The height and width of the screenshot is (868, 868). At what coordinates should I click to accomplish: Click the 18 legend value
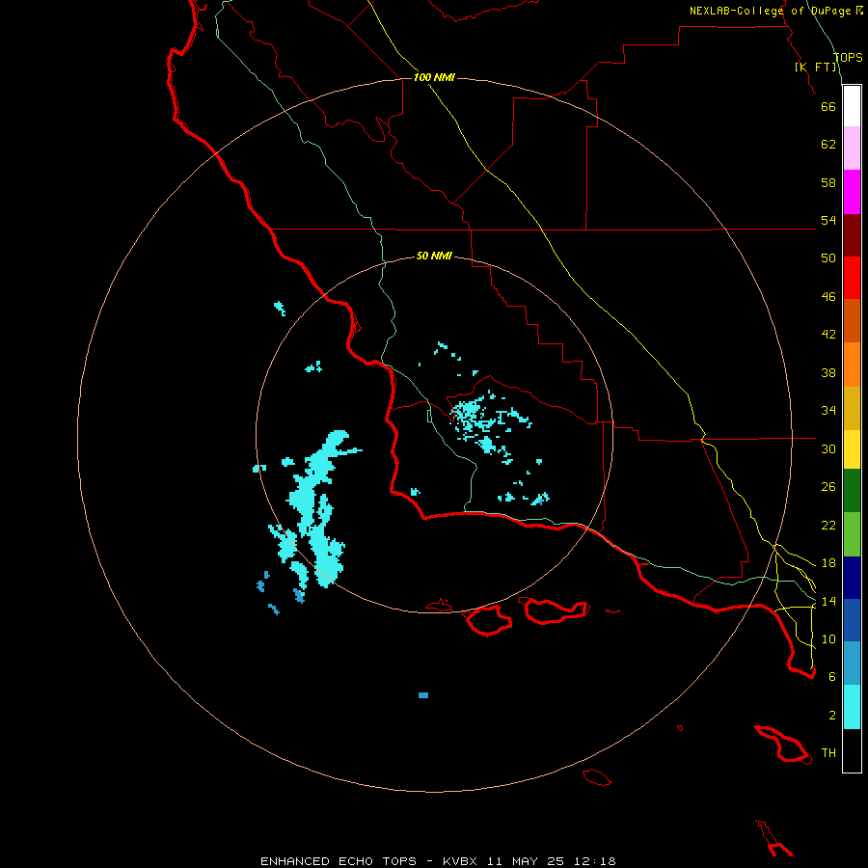pyautogui.click(x=828, y=563)
